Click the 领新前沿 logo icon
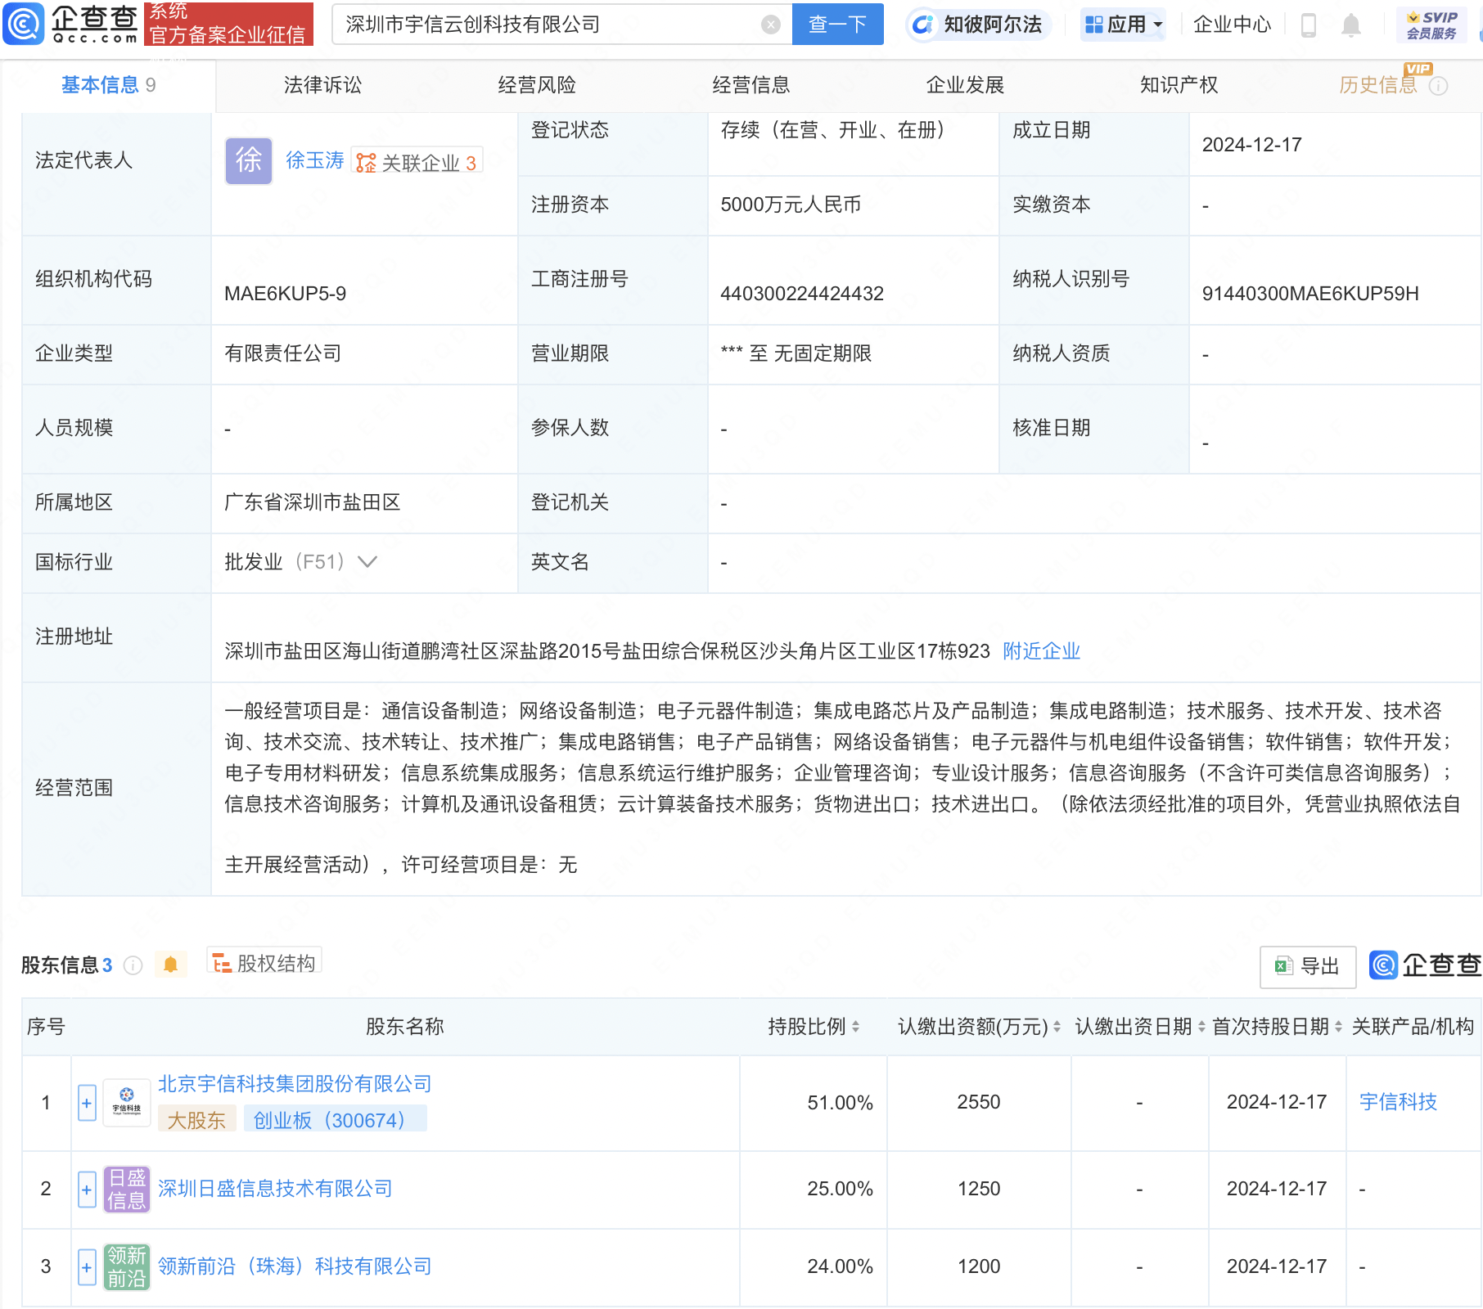Screen dimensions: 1483x1309 (126, 1267)
